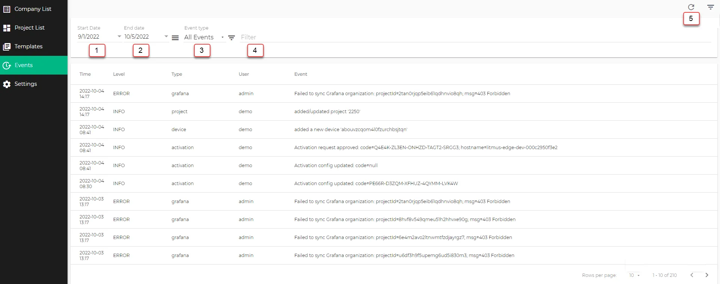Screen dimensions: 720x284
Task: Go to previous page of events
Action: coord(692,275)
